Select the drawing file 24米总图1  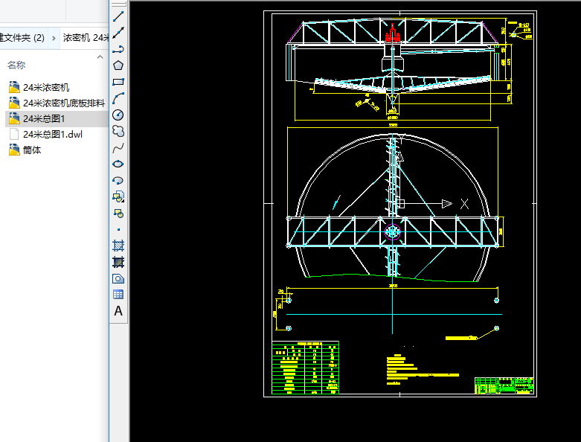click(36, 118)
